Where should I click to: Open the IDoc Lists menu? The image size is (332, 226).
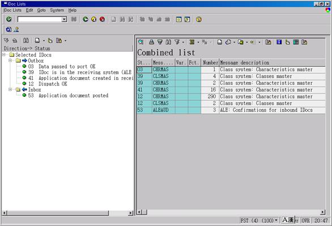(12, 10)
